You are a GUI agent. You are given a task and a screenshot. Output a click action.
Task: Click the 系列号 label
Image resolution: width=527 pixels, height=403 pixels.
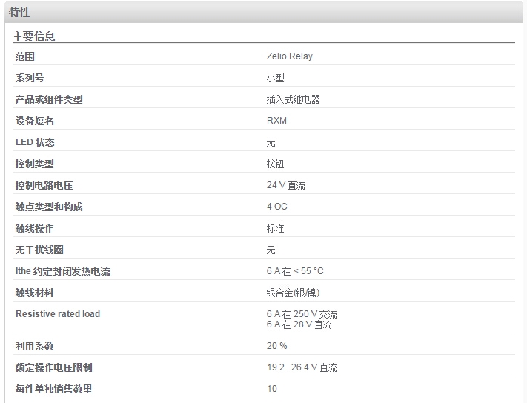(30, 78)
